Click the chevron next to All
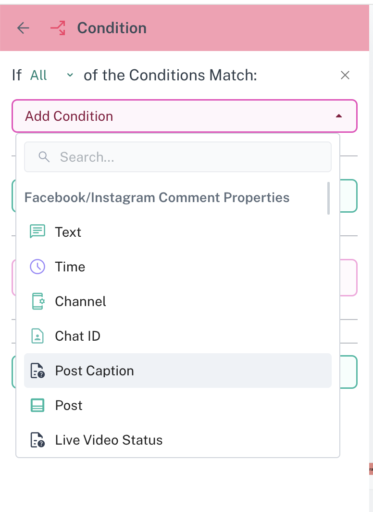Screen dimensions: 373x512 coord(70,75)
